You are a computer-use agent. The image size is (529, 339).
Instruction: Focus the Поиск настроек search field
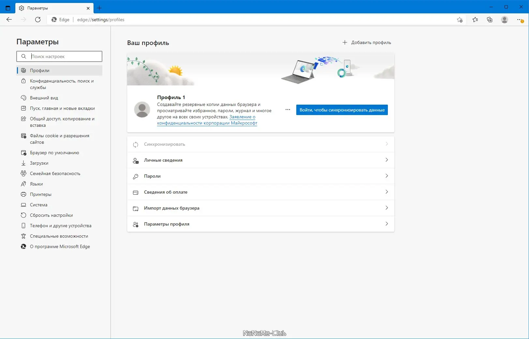[59, 56]
